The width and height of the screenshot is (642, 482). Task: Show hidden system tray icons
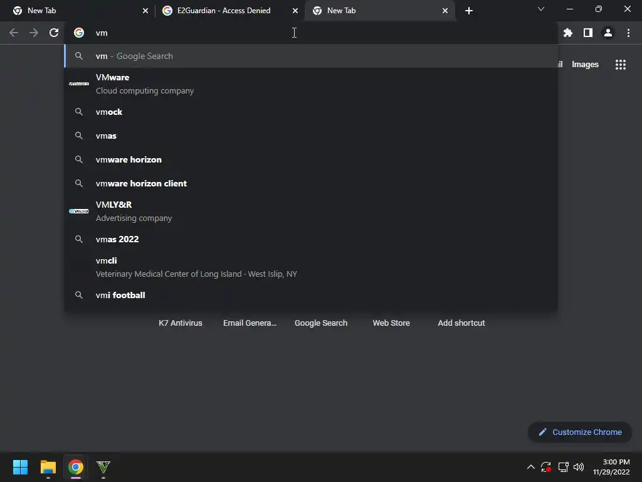click(x=530, y=467)
